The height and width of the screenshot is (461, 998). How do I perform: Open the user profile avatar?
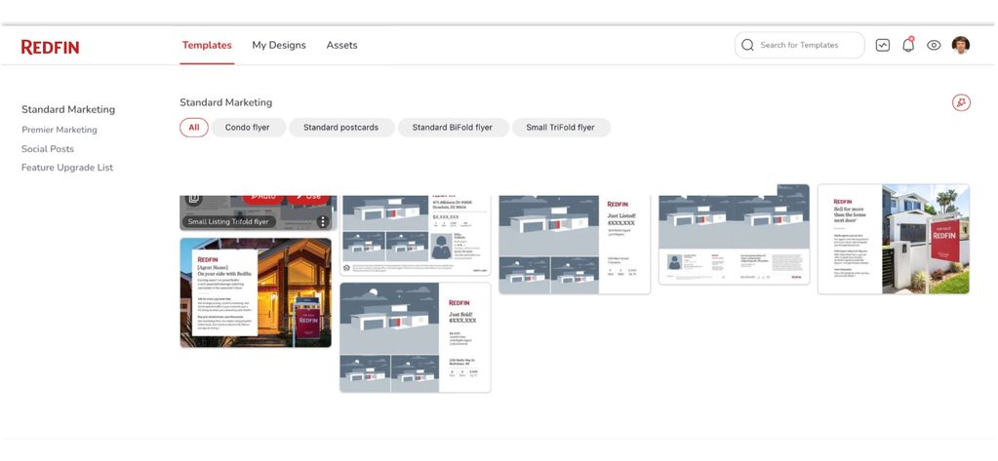click(x=961, y=45)
